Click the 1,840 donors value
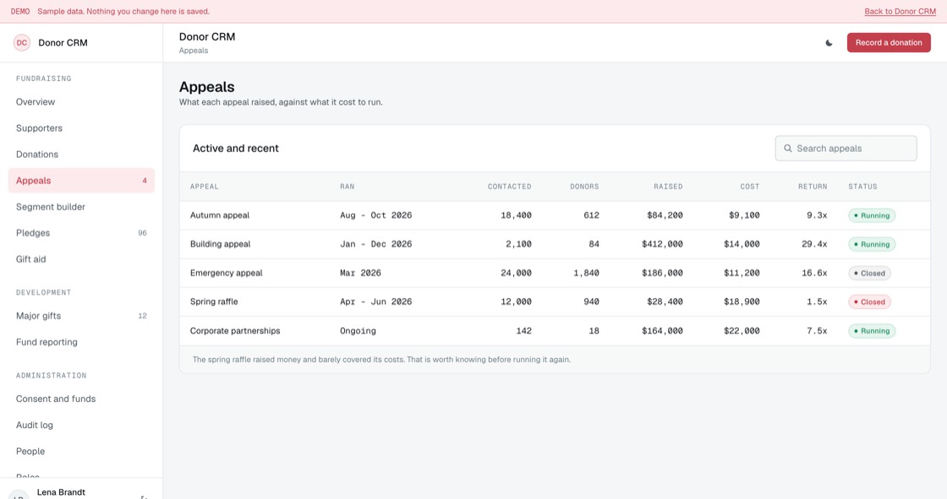 (x=587, y=274)
